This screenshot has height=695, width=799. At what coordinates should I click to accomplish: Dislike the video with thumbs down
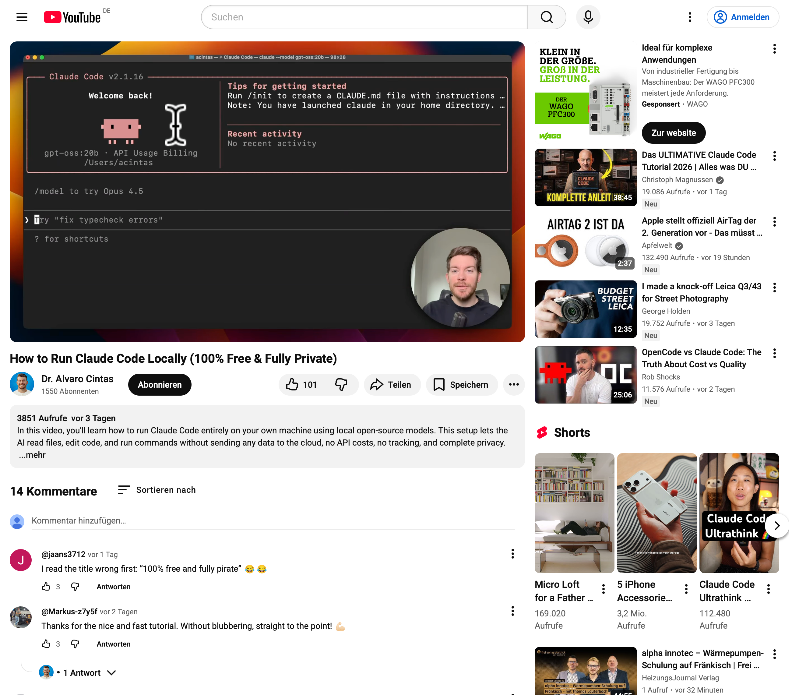point(341,385)
